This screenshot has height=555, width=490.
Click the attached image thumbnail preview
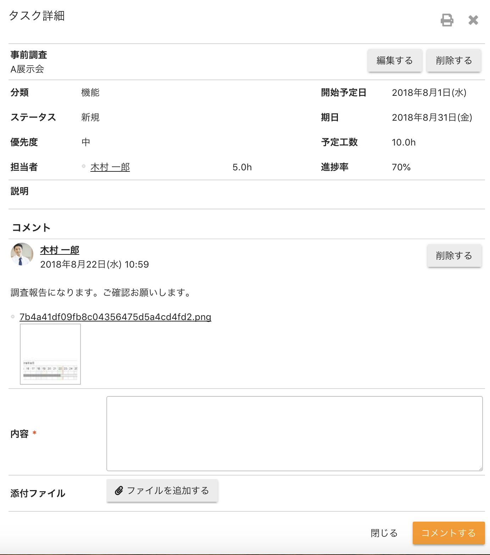[x=50, y=353]
